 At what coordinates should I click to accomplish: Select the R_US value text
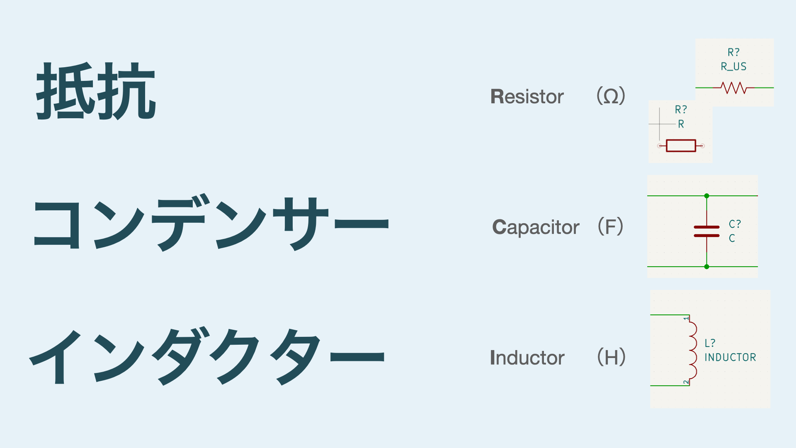(x=733, y=66)
